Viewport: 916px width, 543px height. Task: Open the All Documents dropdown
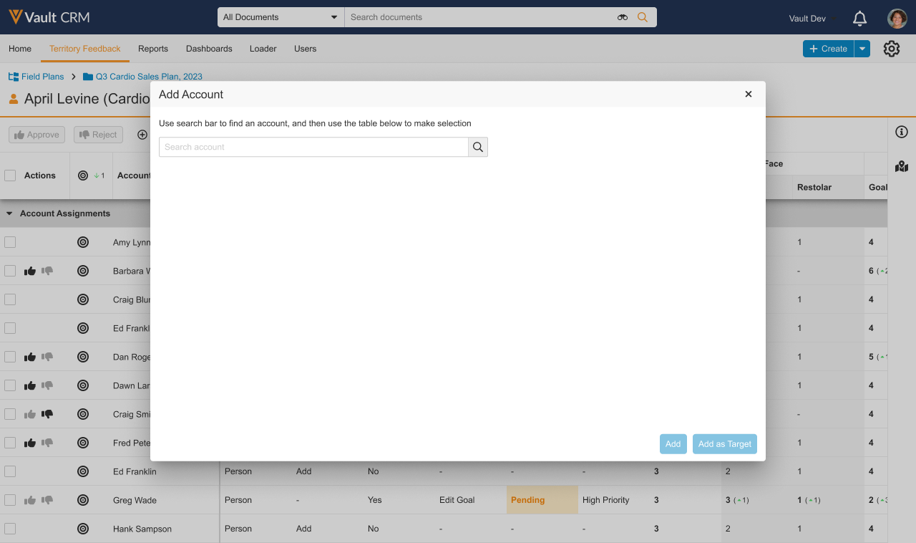281,17
